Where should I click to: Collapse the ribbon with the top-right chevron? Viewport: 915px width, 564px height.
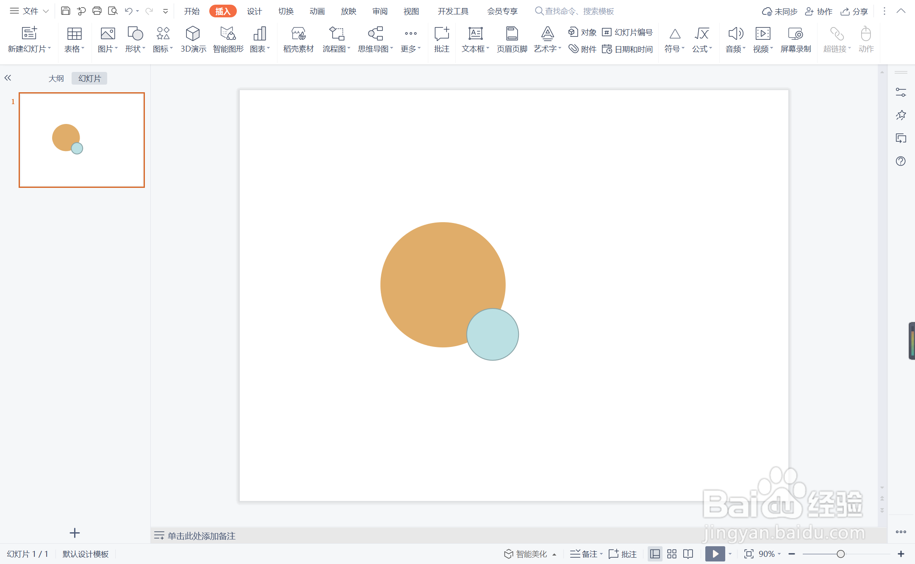click(901, 11)
